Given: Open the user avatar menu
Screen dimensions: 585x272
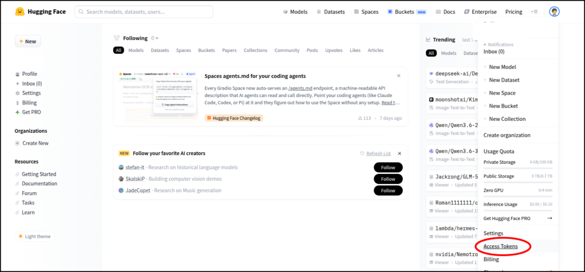Looking at the screenshot, I should pyautogui.click(x=554, y=11).
